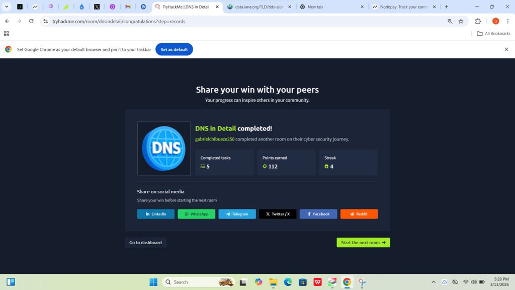This screenshot has height=290, width=515.
Task: Open File Explorer from the taskbar
Action: tap(273, 282)
